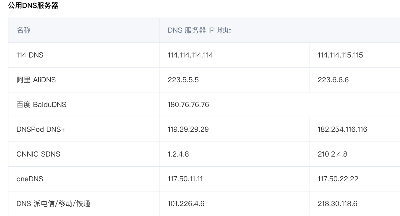Click the 218.30.118.6 address
This screenshot has width=400, height=216.
pos(337,204)
